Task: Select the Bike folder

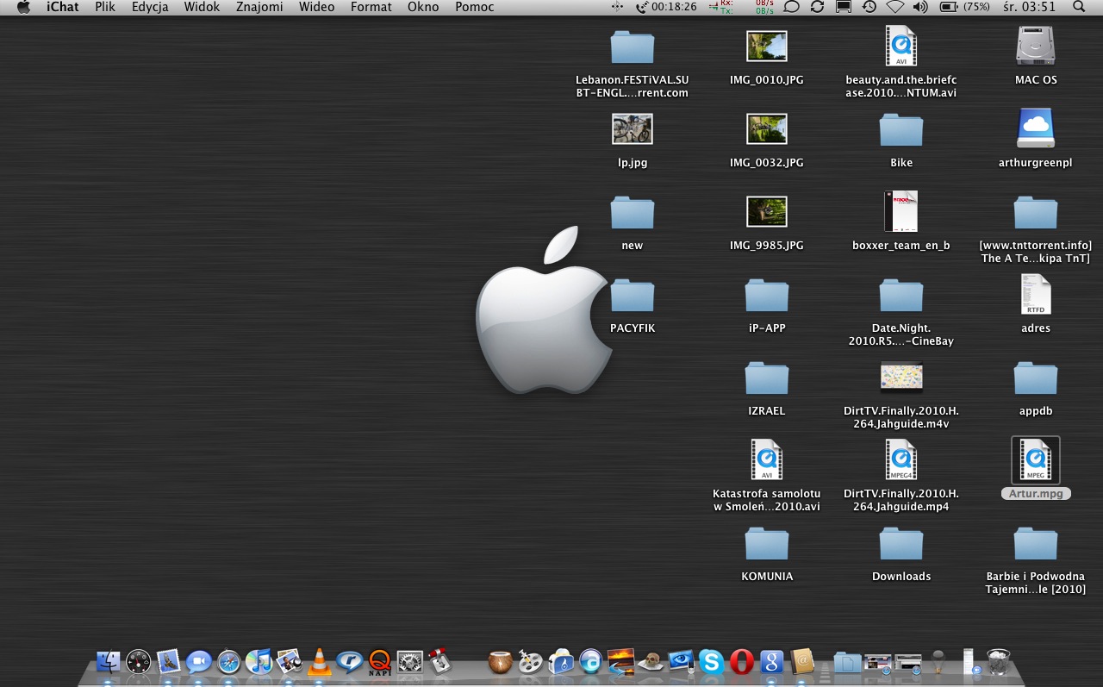Action: [901, 129]
